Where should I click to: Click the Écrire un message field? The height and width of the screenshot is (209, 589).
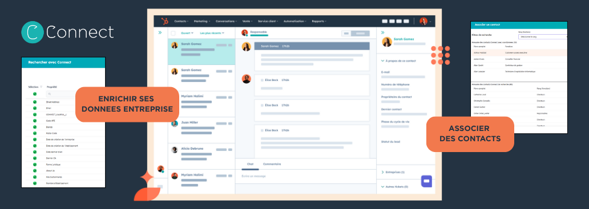(306, 176)
